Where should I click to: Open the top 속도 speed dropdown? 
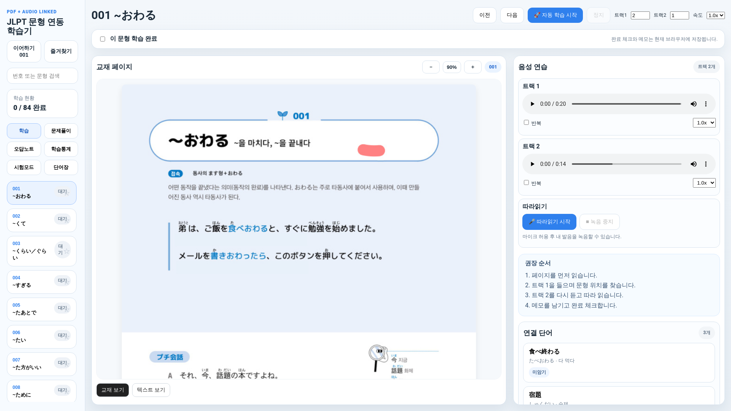click(715, 15)
